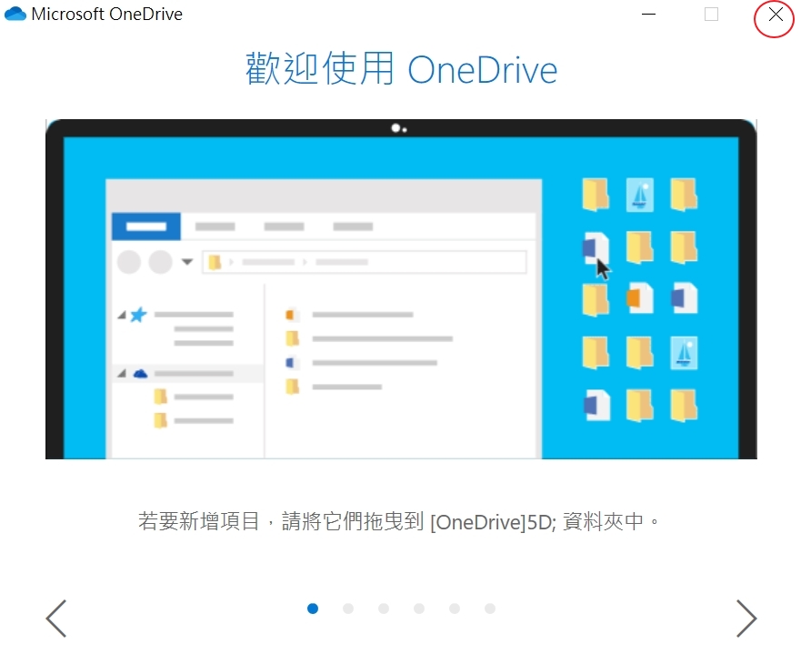Screen dimensions: 801x654
Task: Go to the next welcome slide arrow
Action: [746, 619]
